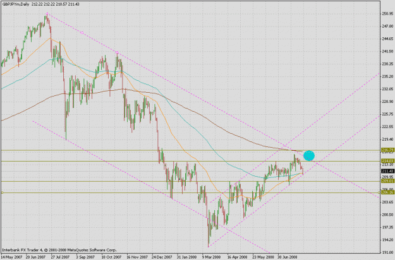Click the 16 Apr 2008 date label

[x=237, y=257]
